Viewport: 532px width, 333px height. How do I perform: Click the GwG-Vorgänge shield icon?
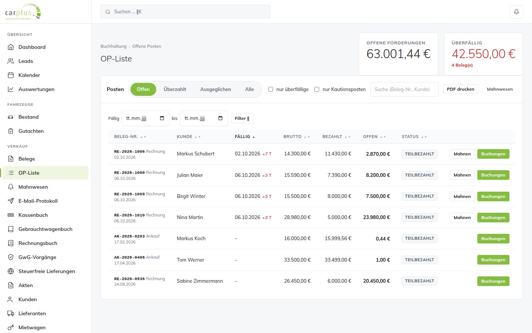coord(11,257)
